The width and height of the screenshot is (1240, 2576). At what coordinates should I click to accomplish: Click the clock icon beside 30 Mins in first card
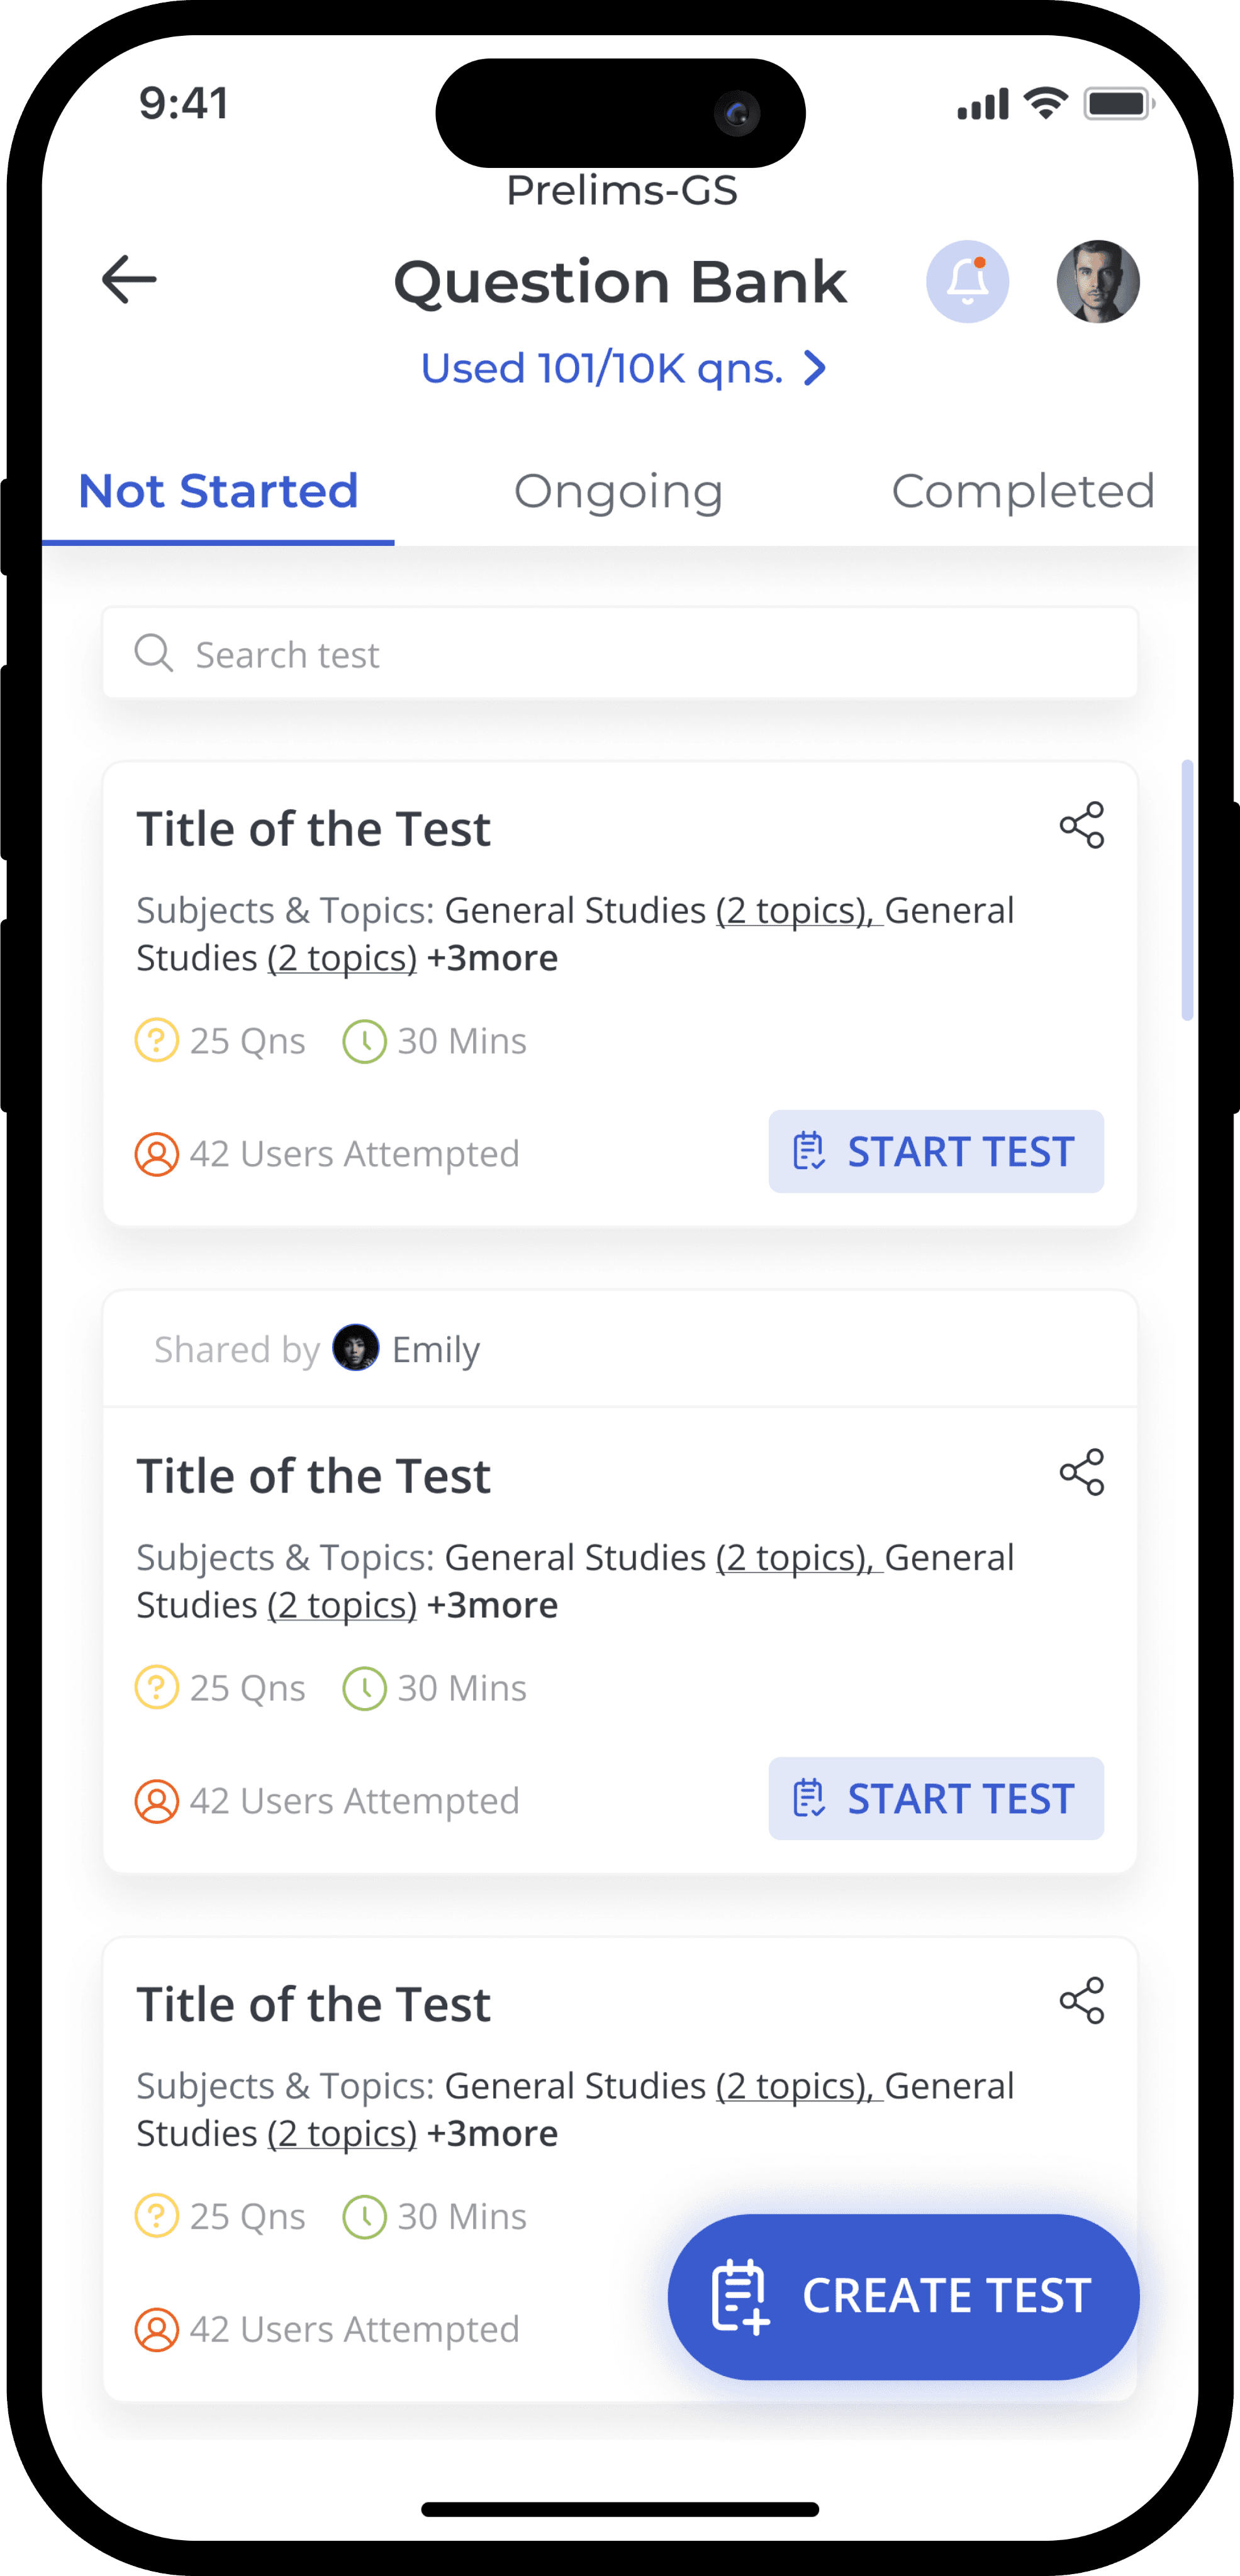click(365, 1041)
